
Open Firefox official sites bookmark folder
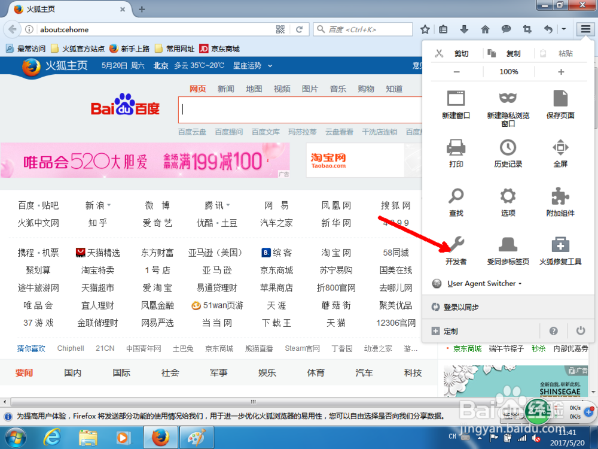tap(78, 49)
